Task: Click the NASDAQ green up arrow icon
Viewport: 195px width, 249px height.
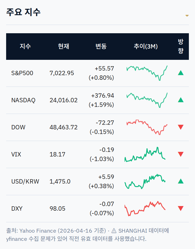Action: pyautogui.click(x=180, y=100)
